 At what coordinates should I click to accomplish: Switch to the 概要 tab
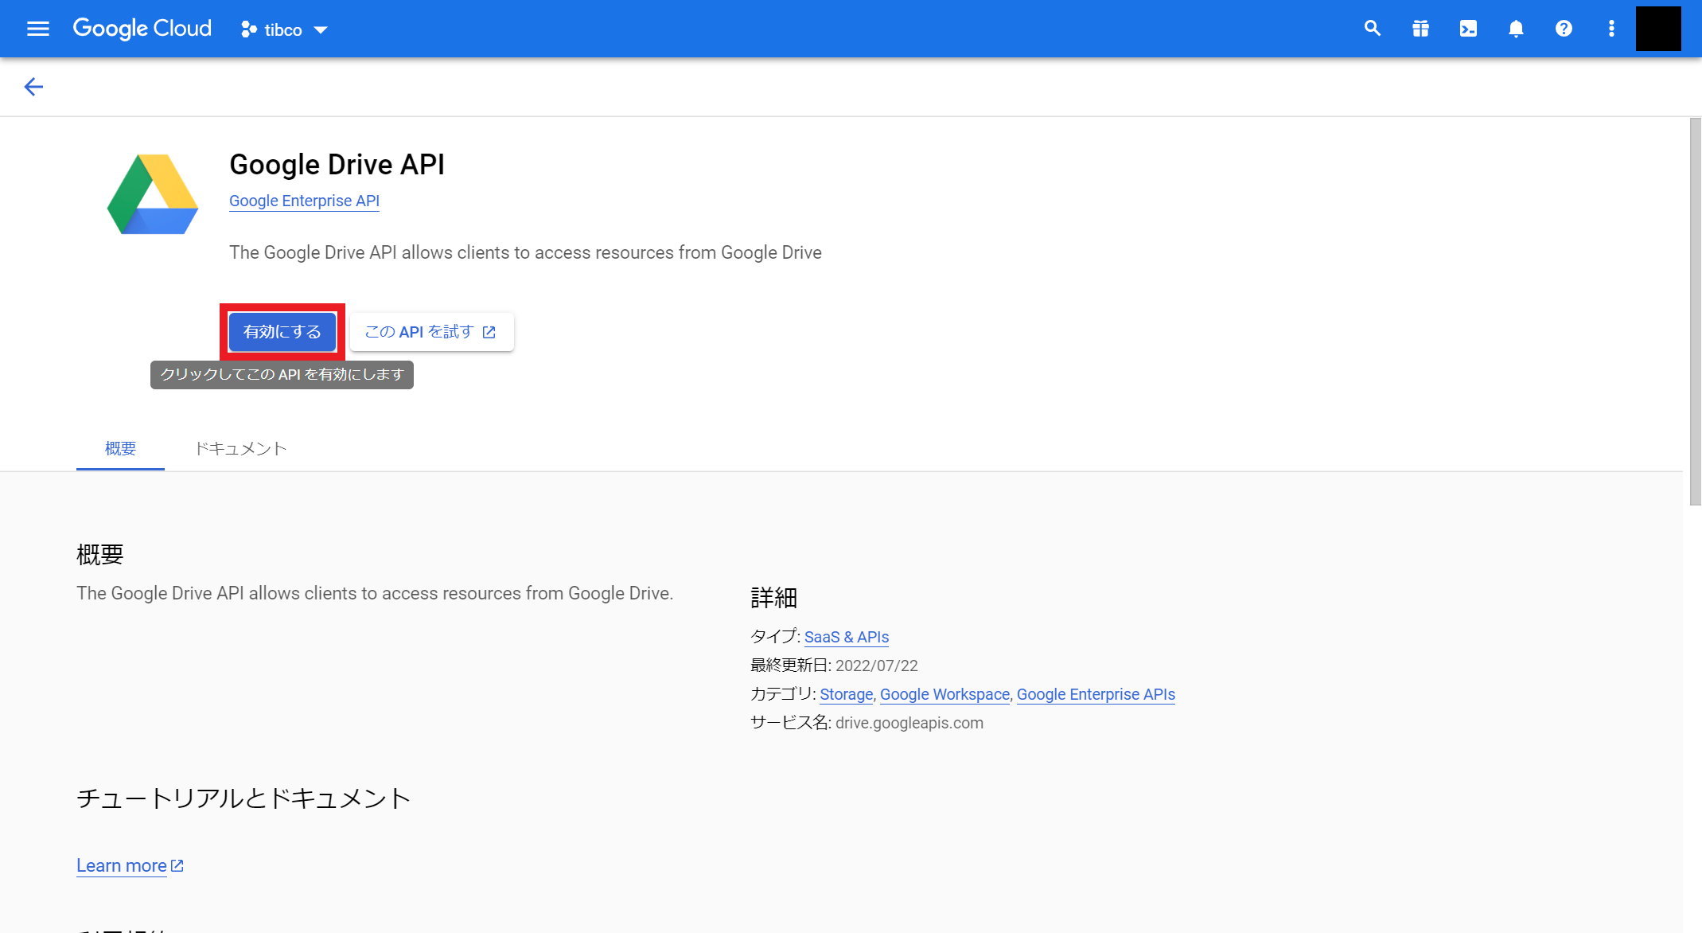(120, 449)
